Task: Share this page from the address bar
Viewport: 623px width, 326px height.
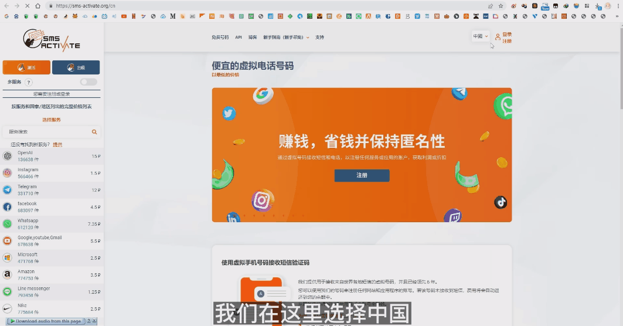Action: (491, 6)
